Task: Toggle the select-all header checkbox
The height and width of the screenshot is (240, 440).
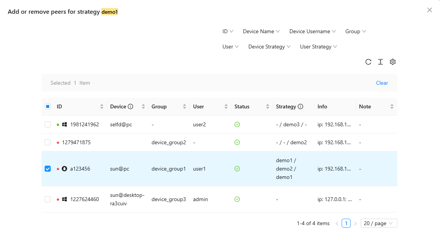Action: [x=48, y=107]
